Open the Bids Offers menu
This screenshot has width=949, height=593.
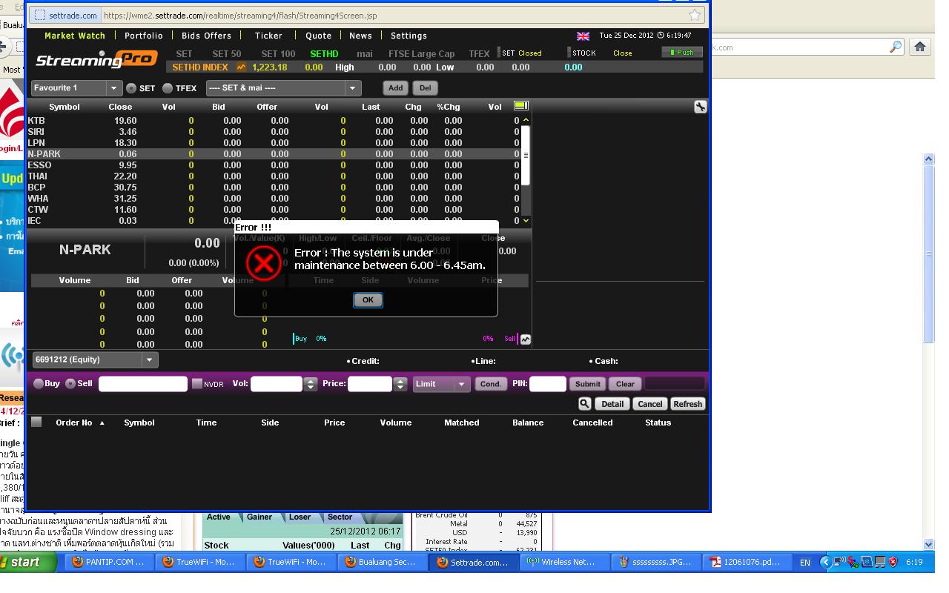point(206,36)
